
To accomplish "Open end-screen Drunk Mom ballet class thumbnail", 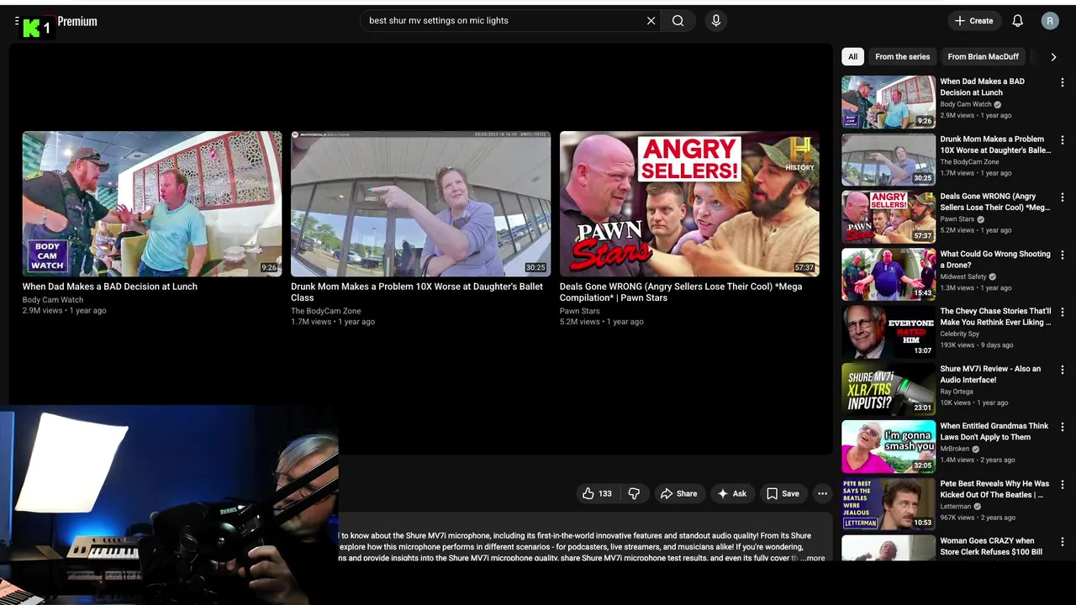I will point(420,203).
